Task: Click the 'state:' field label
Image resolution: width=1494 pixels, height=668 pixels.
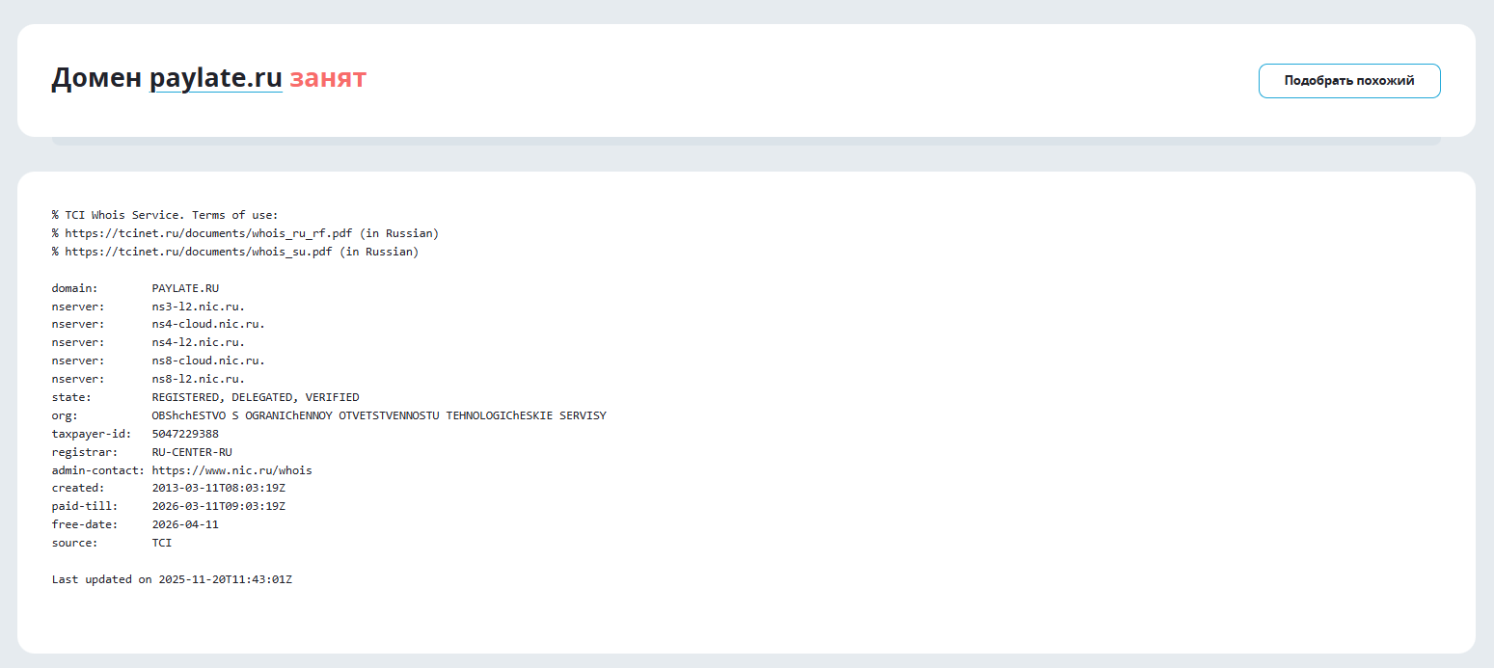Action: coord(71,397)
